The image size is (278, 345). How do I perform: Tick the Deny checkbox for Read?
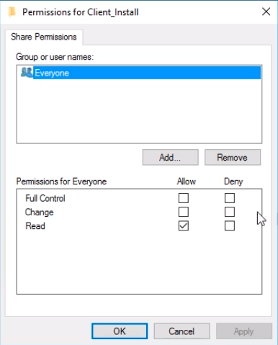pyautogui.click(x=230, y=226)
